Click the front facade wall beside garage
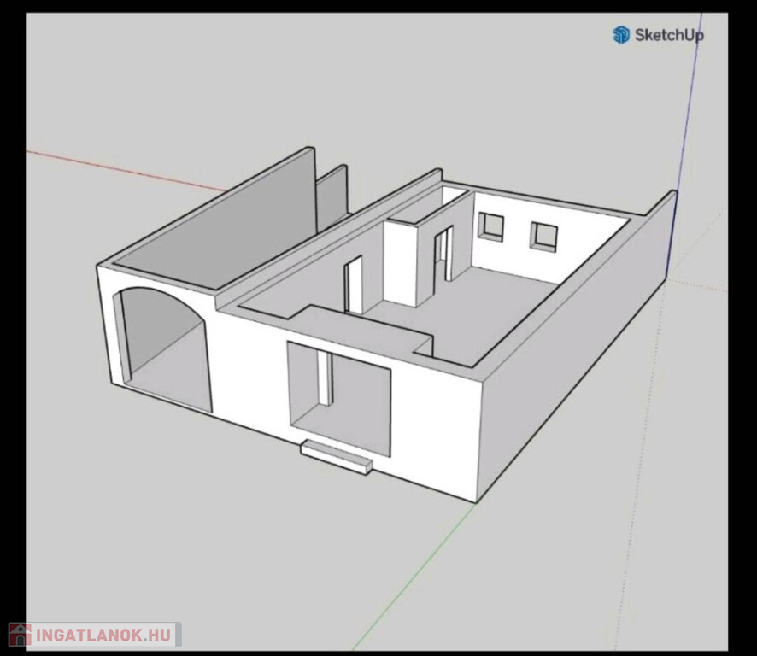The height and width of the screenshot is (656, 757). pos(248,367)
